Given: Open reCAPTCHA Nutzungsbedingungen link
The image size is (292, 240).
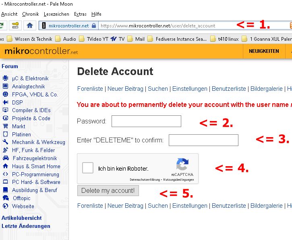Looking at the screenshot, I should click(178, 179).
